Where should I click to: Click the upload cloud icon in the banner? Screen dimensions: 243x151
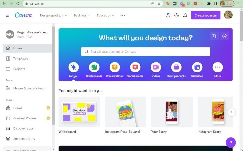point(225,36)
